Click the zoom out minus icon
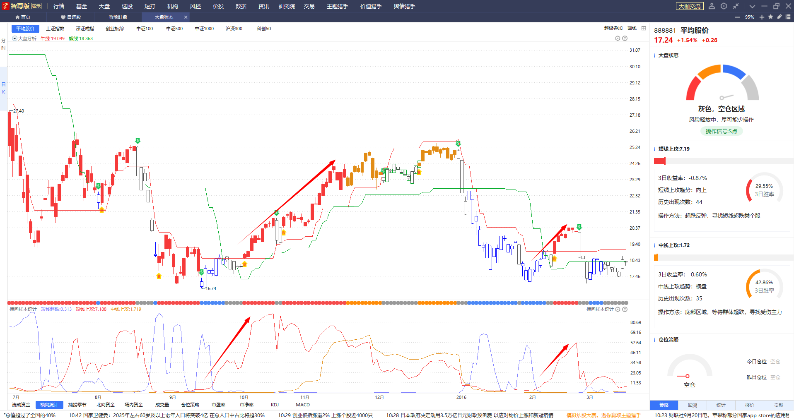The width and height of the screenshot is (794, 420). coord(737,17)
